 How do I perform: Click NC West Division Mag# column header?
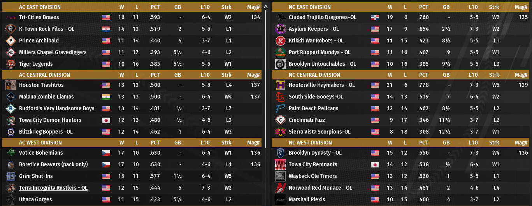click(520, 143)
